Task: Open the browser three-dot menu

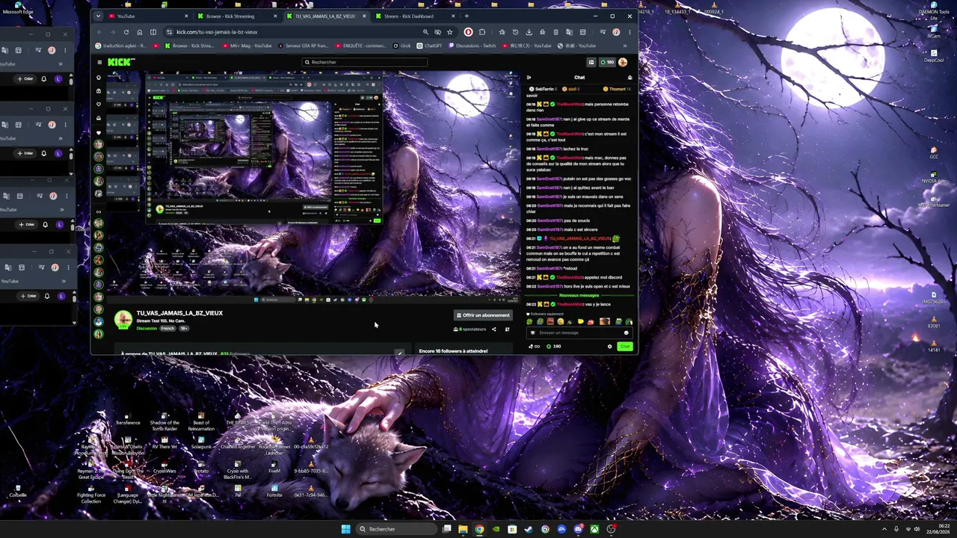Action: (x=629, y=32)
